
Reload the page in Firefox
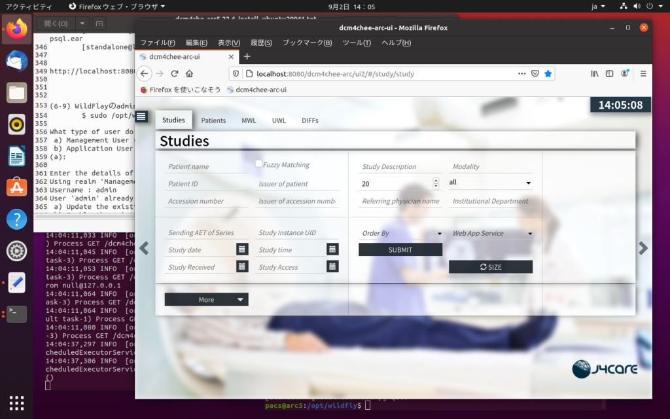click(175, 74)
